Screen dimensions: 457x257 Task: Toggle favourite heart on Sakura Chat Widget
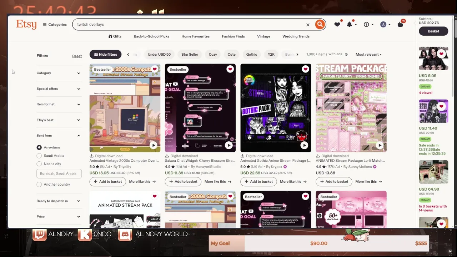(x=230, y=69)
